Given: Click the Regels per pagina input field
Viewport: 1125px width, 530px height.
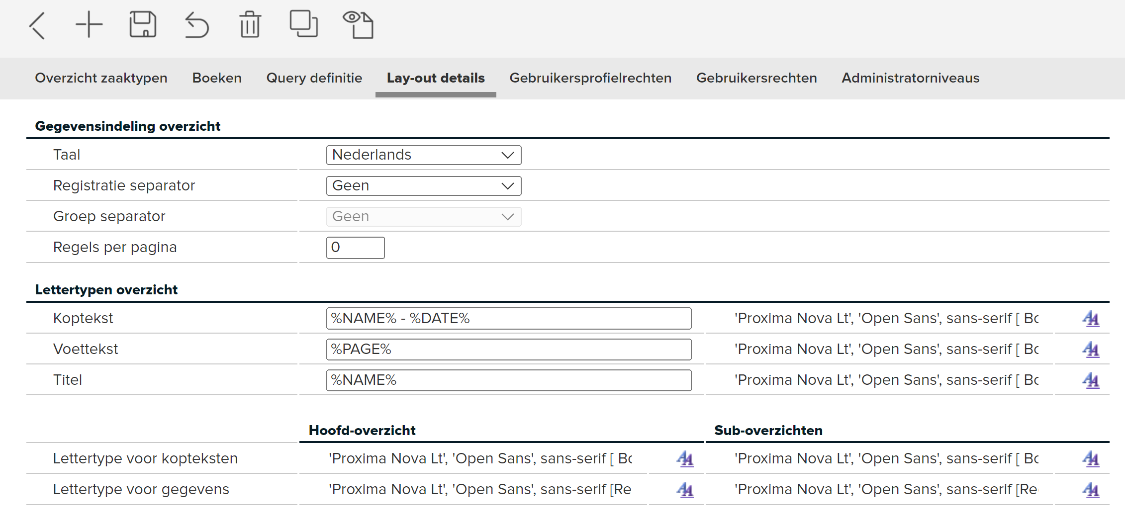Looking at the screenshot, I should pyautogui.click(x=355, y=248).
